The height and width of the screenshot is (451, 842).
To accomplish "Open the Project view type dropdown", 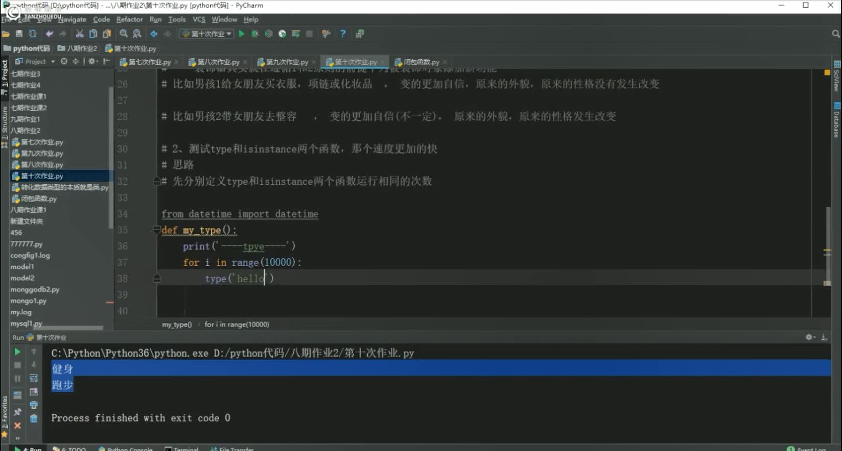I will [35, 61].
